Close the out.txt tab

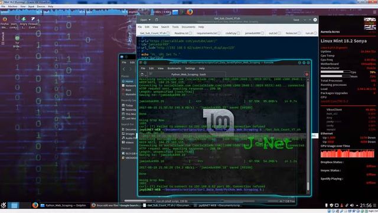pos(279,33)
